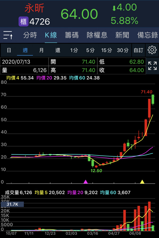The height and width of the screenshot is (238, 159).
Task: Select 月 monthly chart period
Action: coord(41,50)
